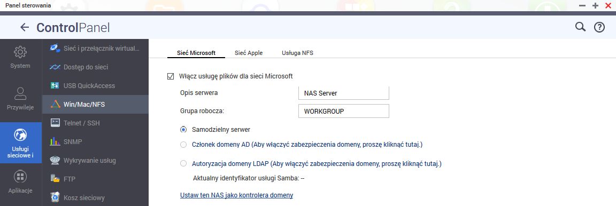Click the Opis serwera label
Image resolution: width=616 pixels, height=206 pixels.
198,93
